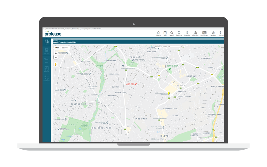The image size is (267, 167).
Task: Select the Equipment module in sidebar
Action: (x=46, y=51)
